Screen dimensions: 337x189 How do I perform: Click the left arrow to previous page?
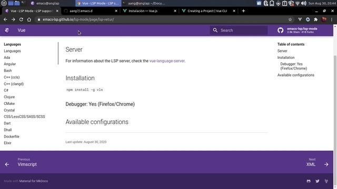tap(7, 164)
